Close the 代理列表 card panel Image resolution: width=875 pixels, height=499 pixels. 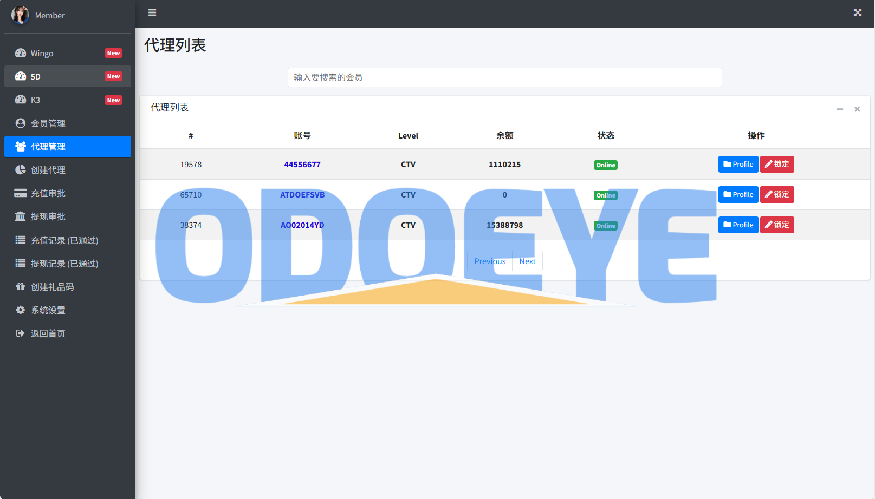[x=857, y=109]
